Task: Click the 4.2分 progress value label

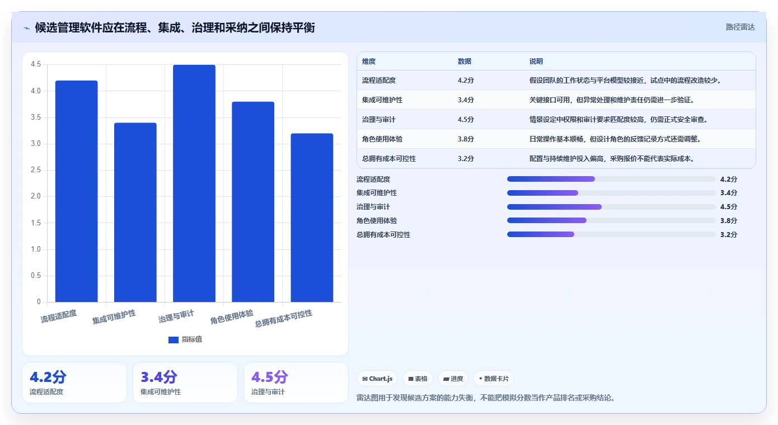Action: pos(729,179)
